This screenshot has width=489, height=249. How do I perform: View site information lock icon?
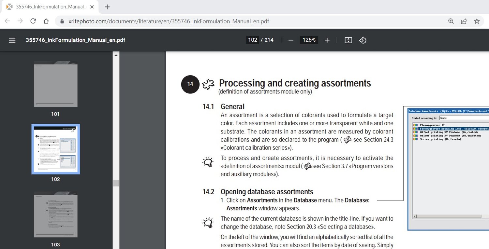[x=62, y=21]
